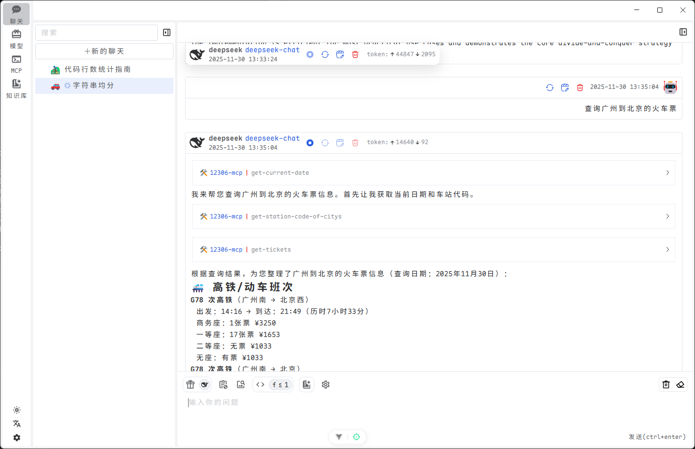Toggle light/dark theme sun icon
This screenshot has height=449, width=695.
tap(17, 410)
